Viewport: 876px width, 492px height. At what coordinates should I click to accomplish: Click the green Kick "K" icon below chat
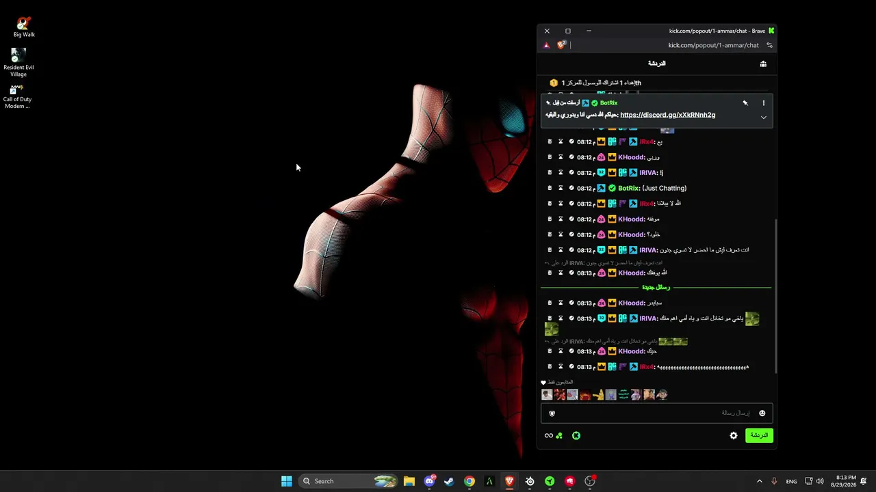pos(576,435)
